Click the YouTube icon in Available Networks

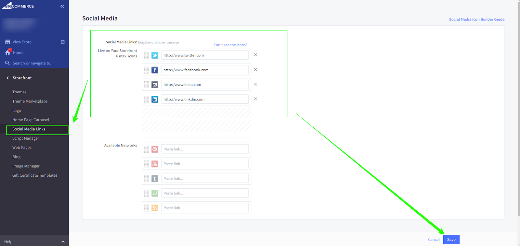click(155, 164)
